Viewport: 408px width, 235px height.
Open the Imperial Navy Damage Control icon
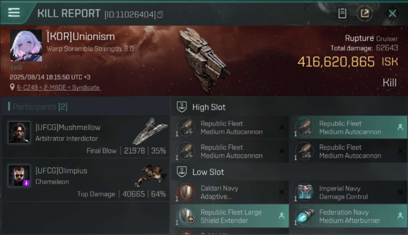click(x=304, y=192)
